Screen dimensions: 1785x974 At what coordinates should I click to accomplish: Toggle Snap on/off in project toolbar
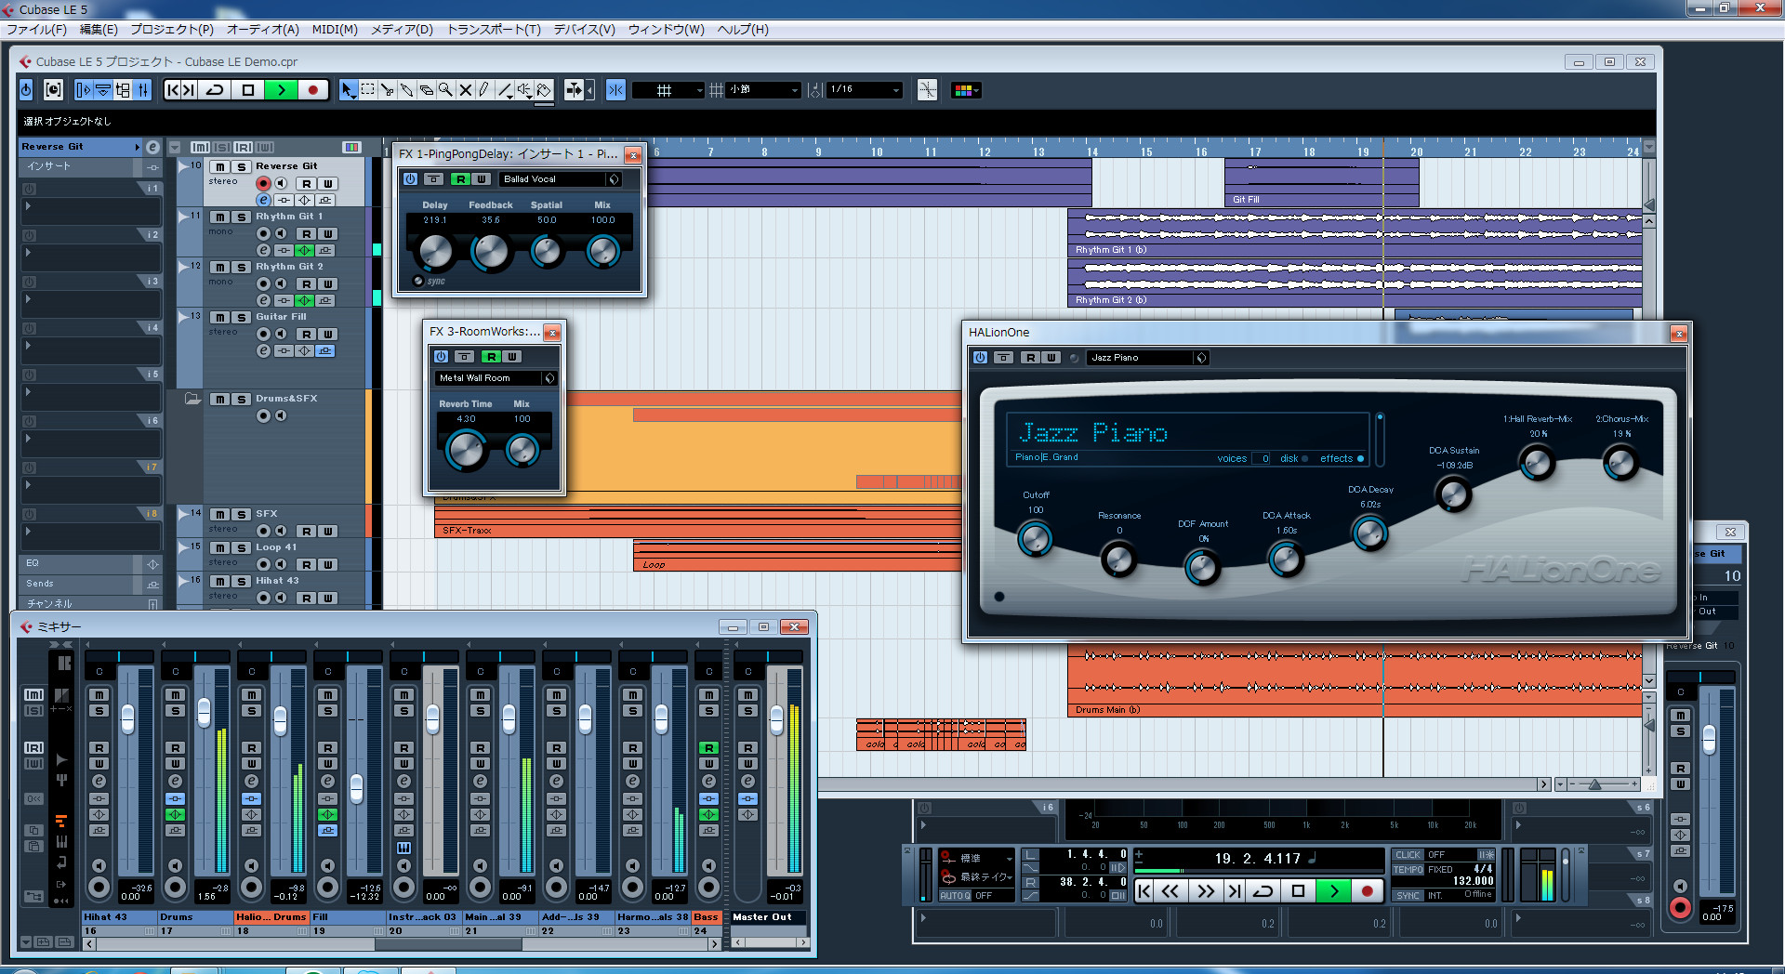point(615,90)
